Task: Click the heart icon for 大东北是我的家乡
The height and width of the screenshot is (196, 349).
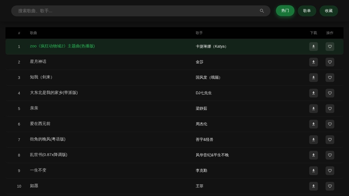Action: [x=330, y=93]
